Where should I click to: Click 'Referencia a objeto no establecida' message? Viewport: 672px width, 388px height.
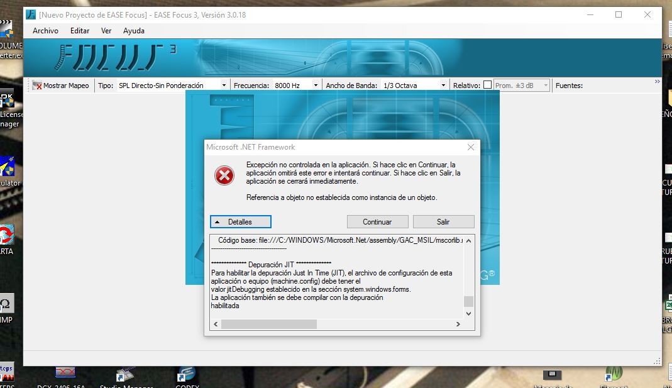341,197
